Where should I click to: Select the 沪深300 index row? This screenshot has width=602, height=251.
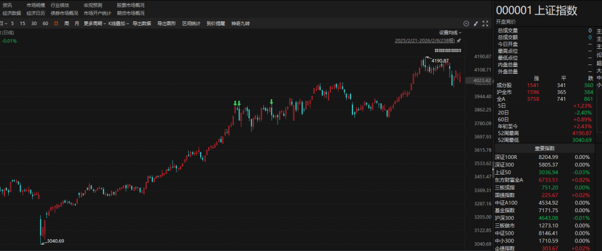(545, 218)
